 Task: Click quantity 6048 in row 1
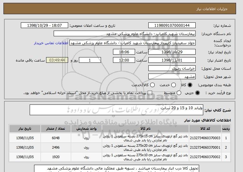coord(56,138)
